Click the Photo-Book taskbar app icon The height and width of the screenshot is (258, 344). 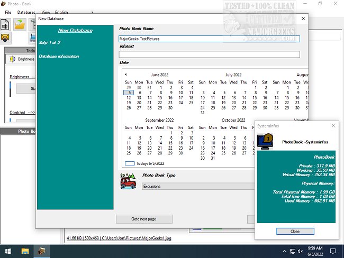[41, 251]
